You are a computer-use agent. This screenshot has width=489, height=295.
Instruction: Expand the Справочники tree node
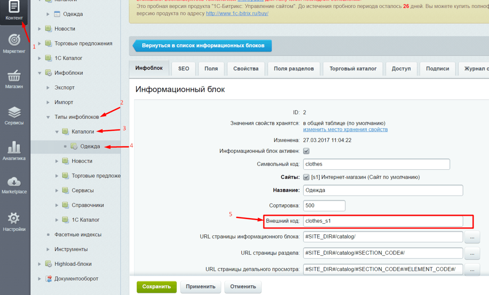pos(57,205)
